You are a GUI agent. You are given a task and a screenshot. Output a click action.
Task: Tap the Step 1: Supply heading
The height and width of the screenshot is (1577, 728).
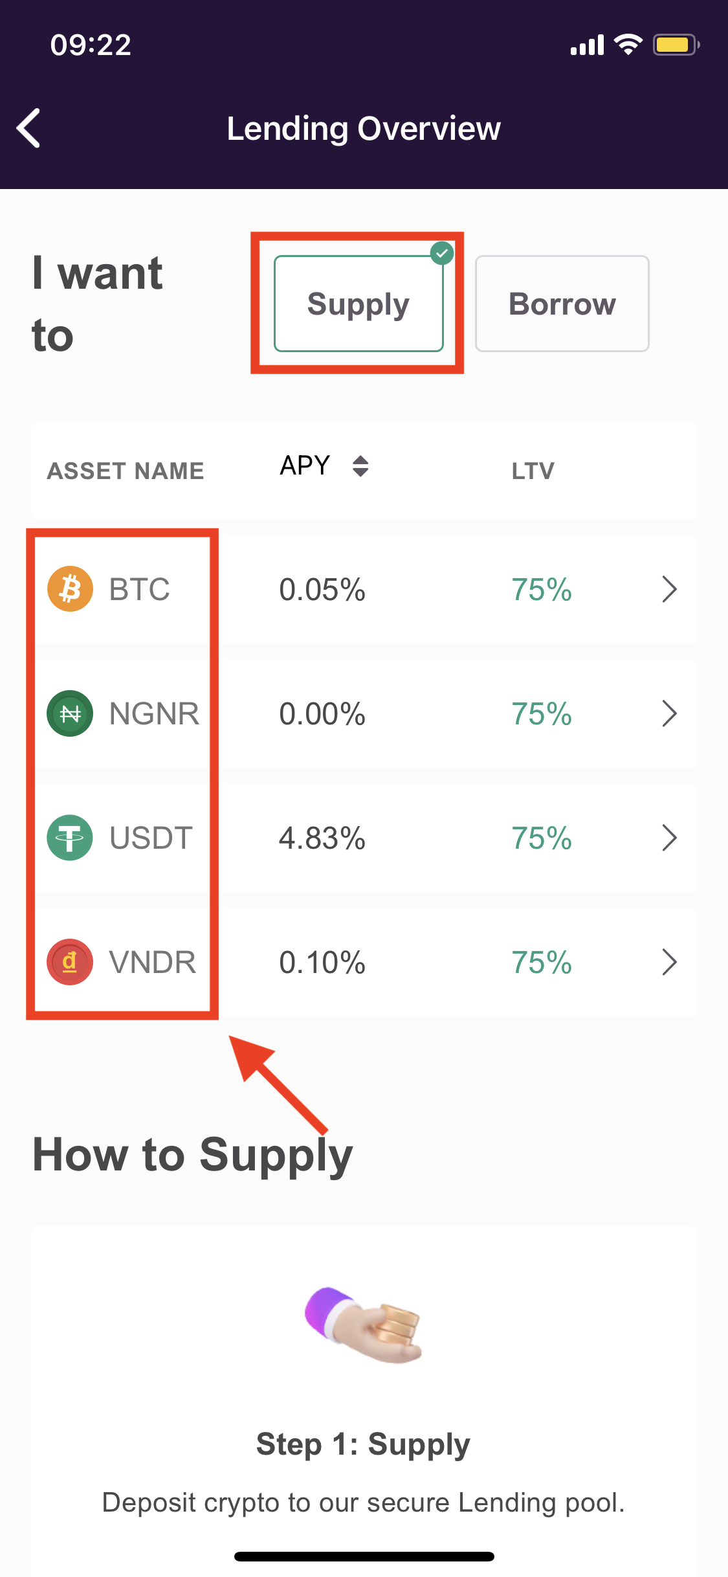click(x=363, y=1445)
